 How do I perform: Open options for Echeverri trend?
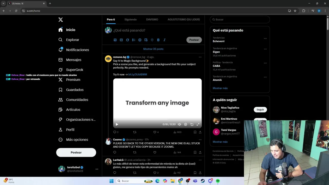(265, 39)
